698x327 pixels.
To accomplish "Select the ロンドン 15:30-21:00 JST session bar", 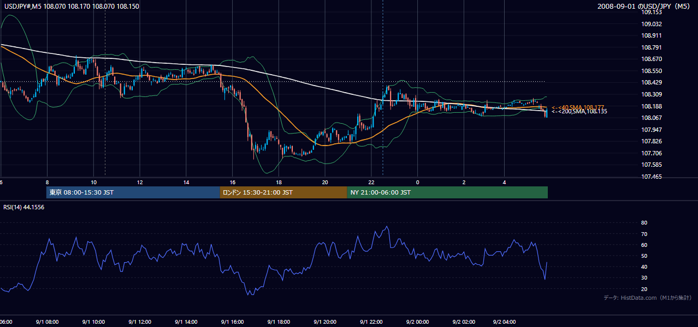I will (283, 192).
